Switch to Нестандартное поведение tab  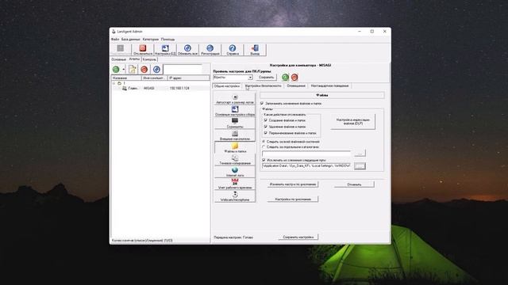click(x=330, y=86)
